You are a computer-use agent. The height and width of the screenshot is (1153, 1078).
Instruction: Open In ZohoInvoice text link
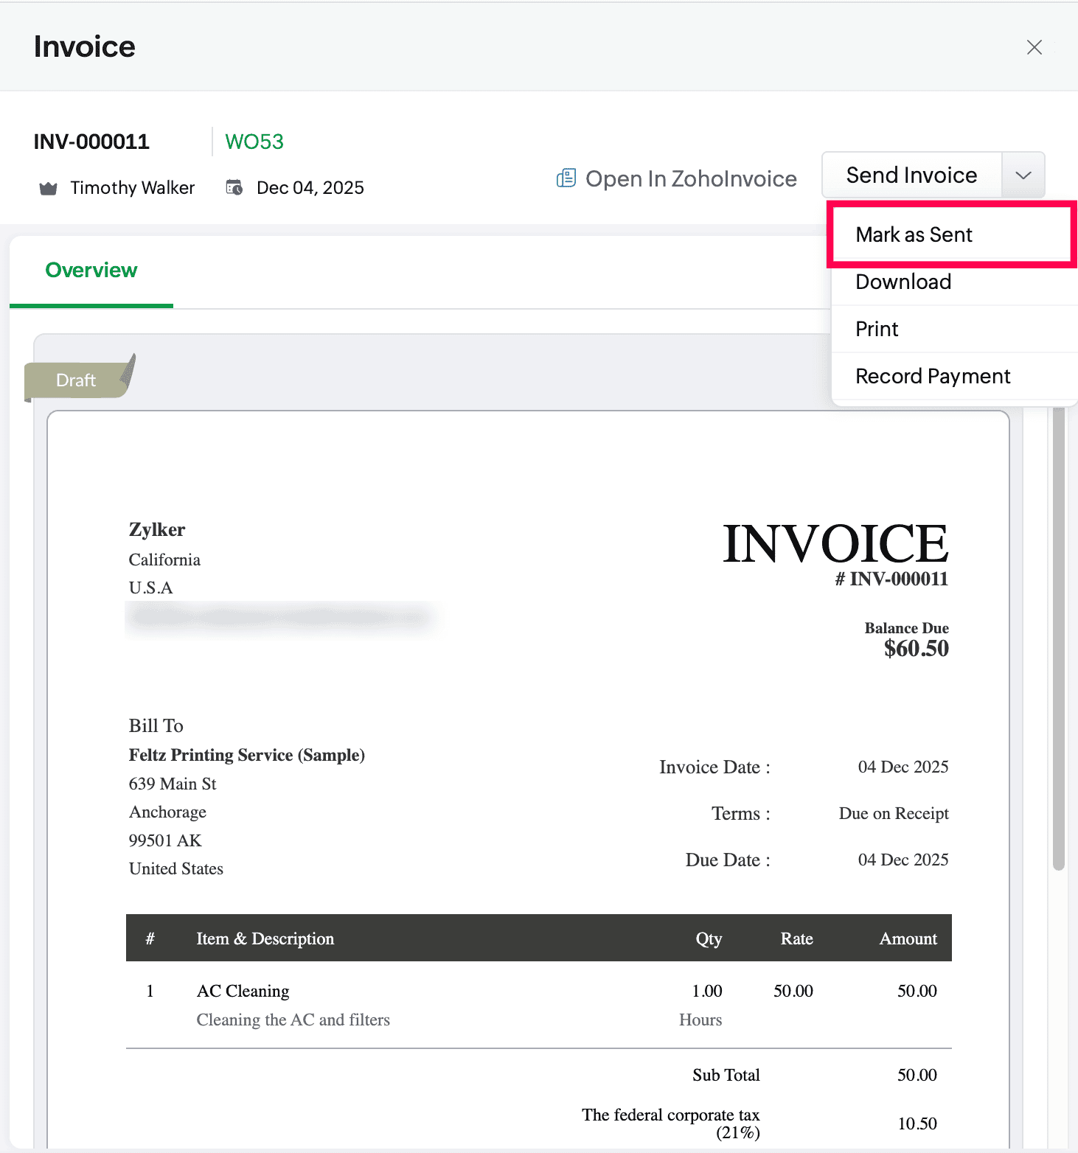click(690, 178)
